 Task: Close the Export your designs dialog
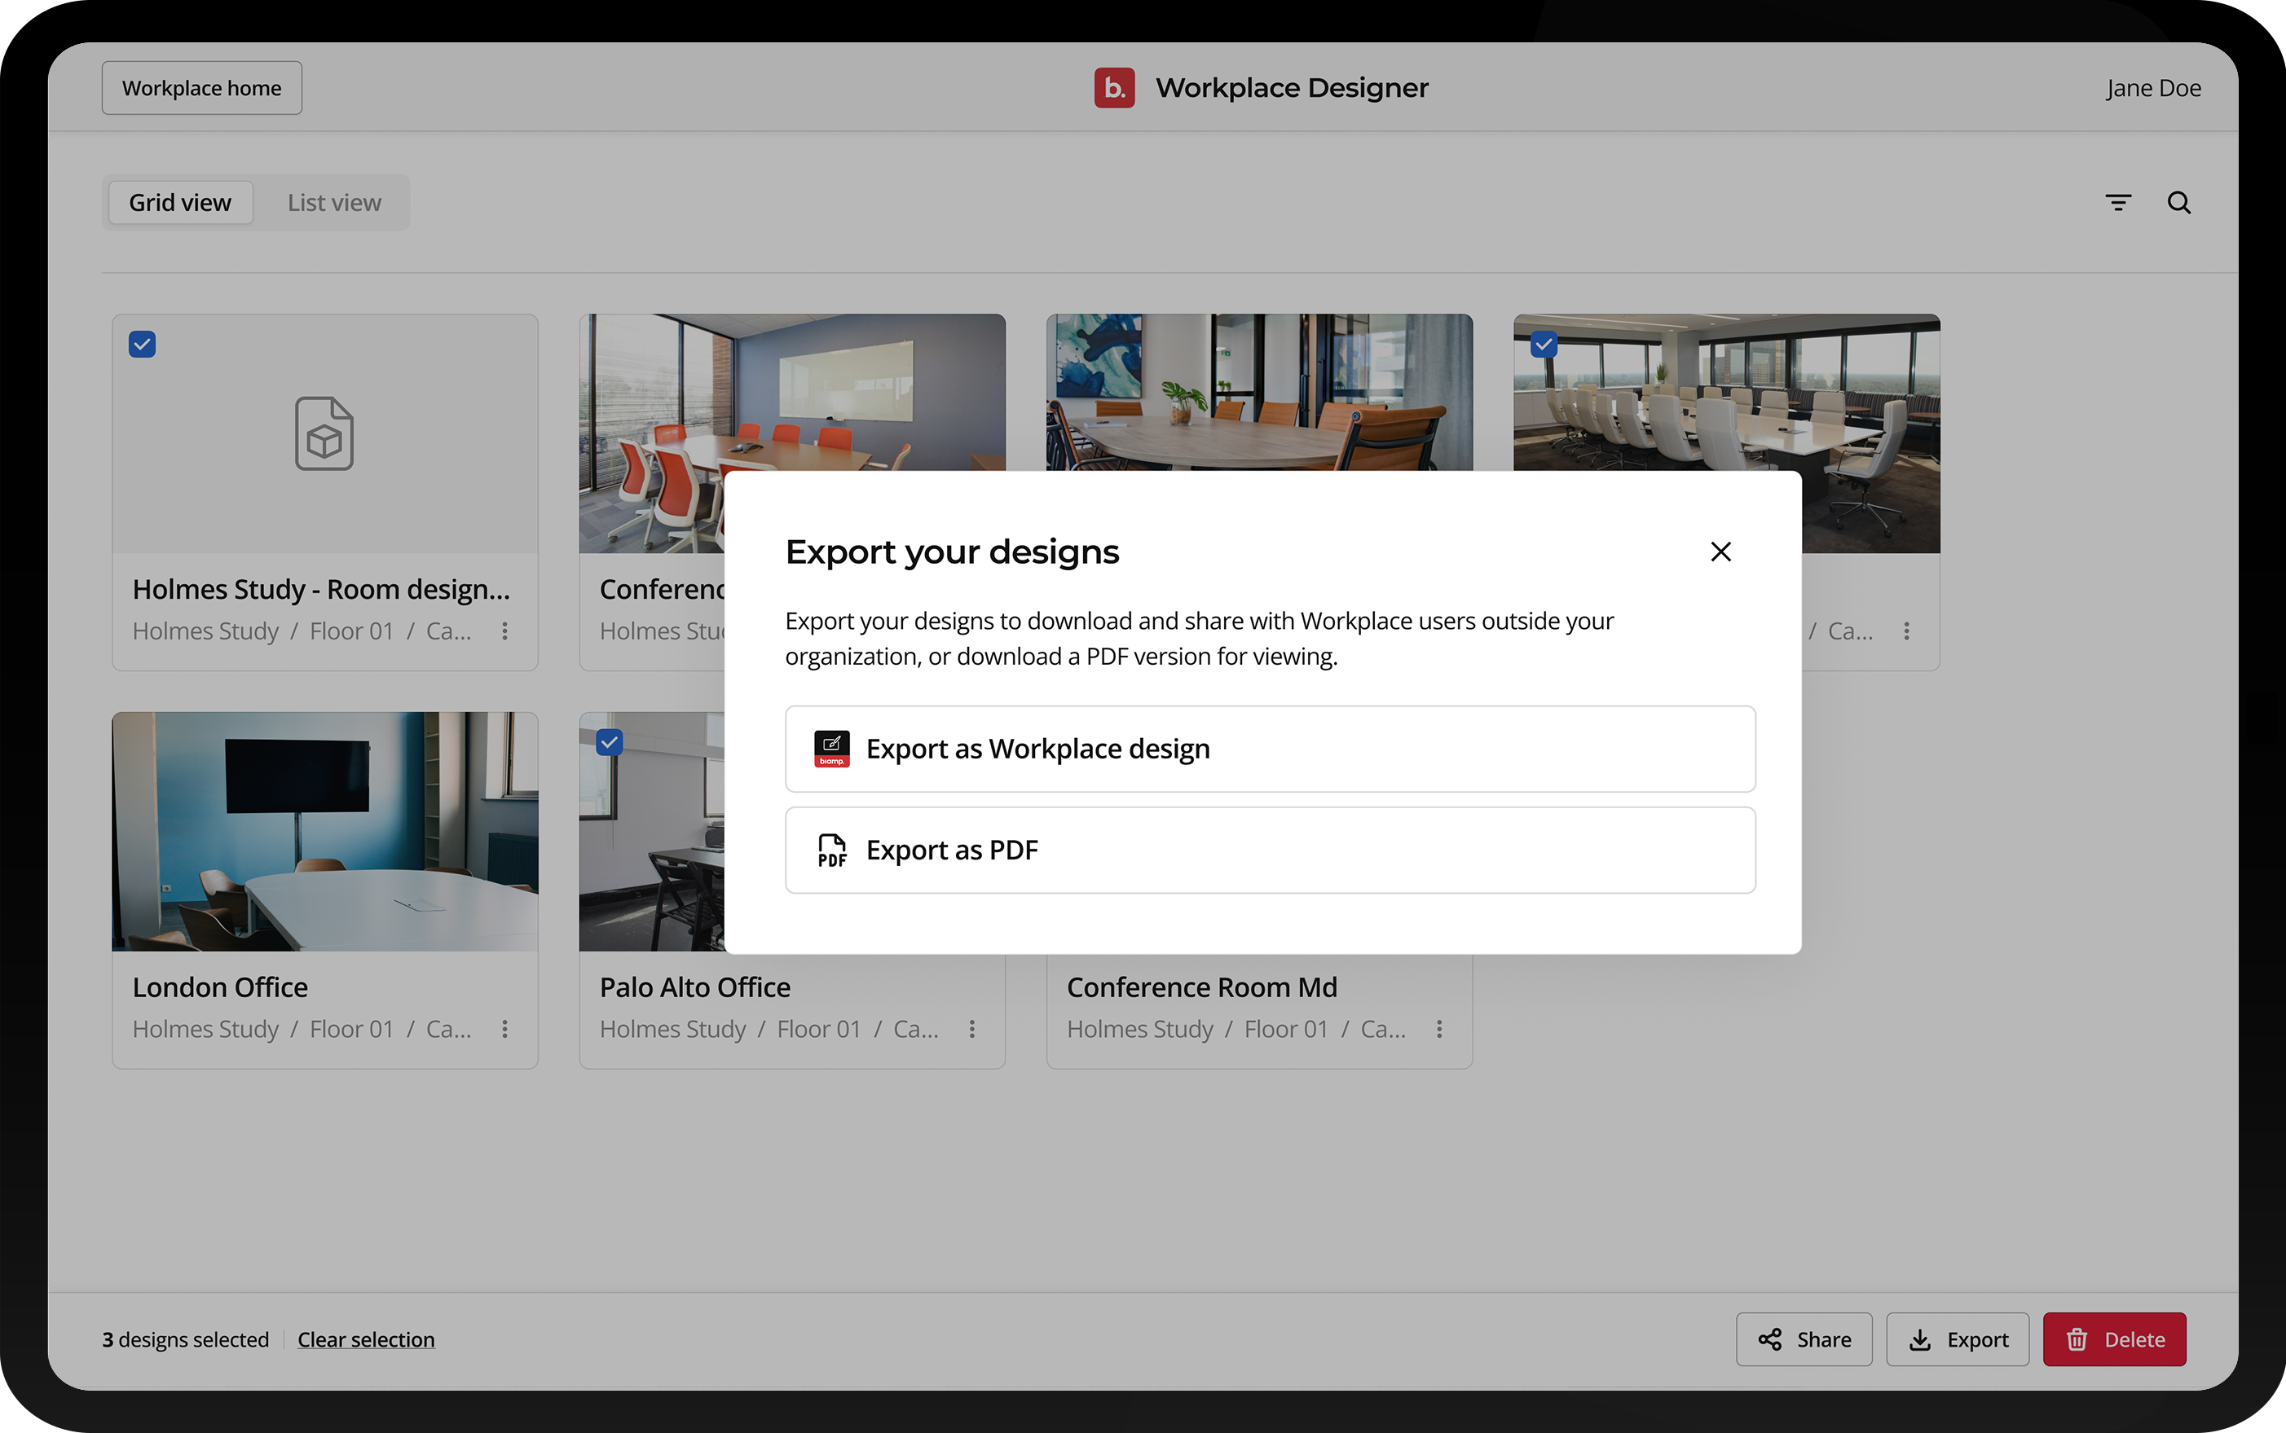1720,552
